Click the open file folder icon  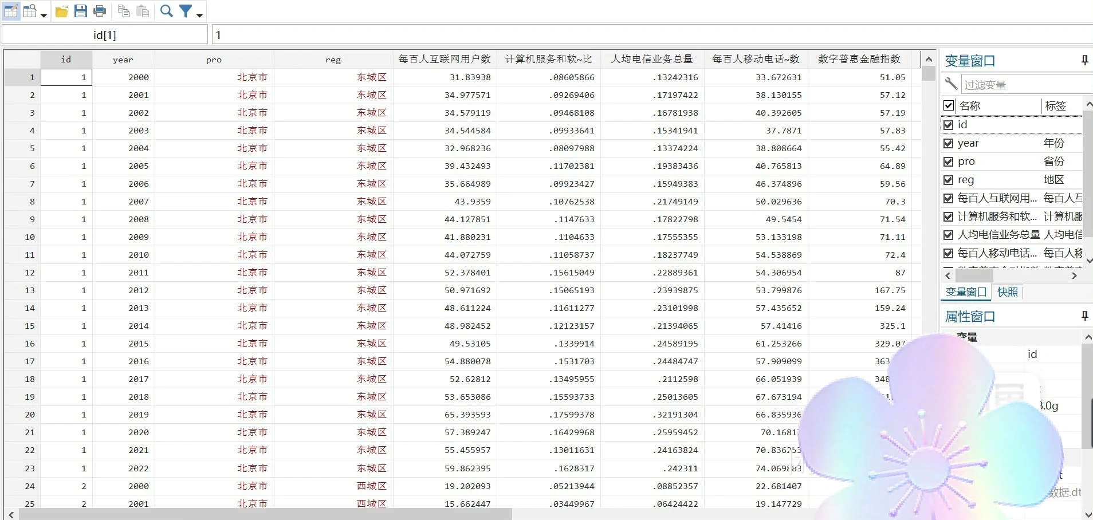[62, 11]
